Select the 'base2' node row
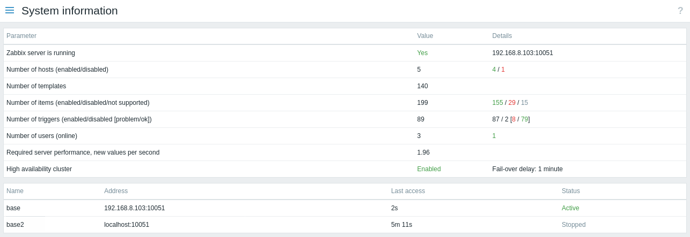Image resolution: width=690 pixels, height=237 pixels. (x=345, y=225)
